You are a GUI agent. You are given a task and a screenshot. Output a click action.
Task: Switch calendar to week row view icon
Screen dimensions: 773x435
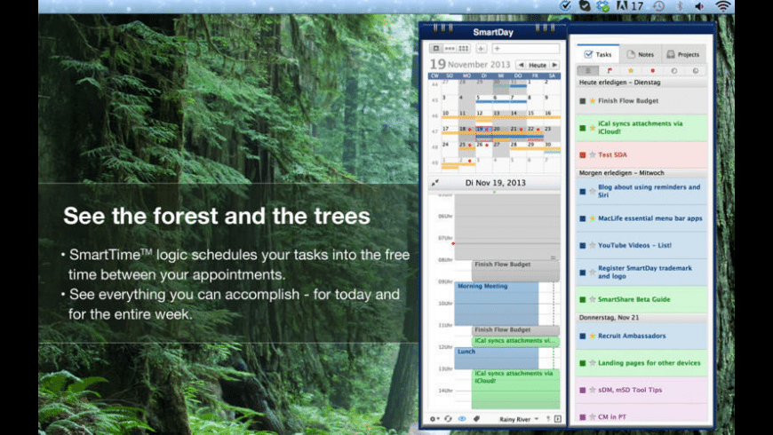(x=450, y=48)
